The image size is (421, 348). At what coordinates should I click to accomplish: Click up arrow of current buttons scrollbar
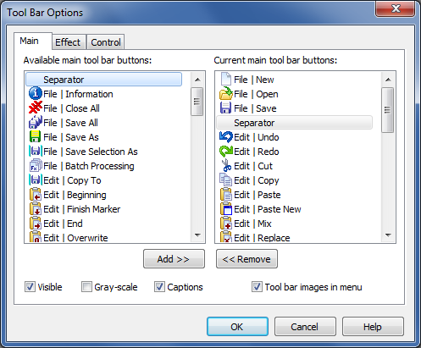[x=388, y=80]
